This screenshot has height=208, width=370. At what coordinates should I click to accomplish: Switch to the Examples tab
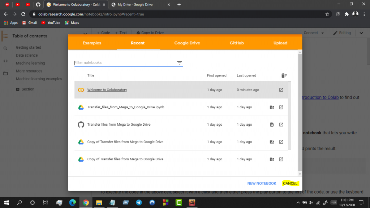click(x=92, y=43)
